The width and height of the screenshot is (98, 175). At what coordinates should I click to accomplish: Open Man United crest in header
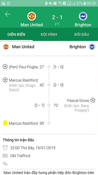[x=32, y=16]
